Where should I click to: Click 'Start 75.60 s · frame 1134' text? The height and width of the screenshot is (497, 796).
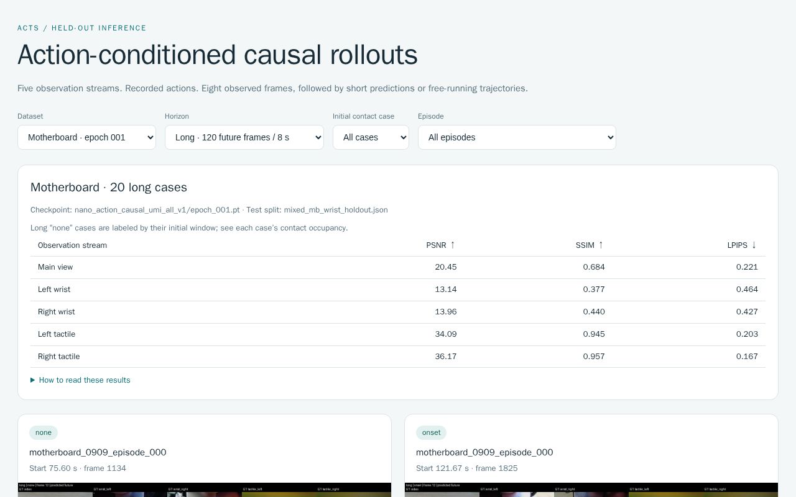coord(78,468)
